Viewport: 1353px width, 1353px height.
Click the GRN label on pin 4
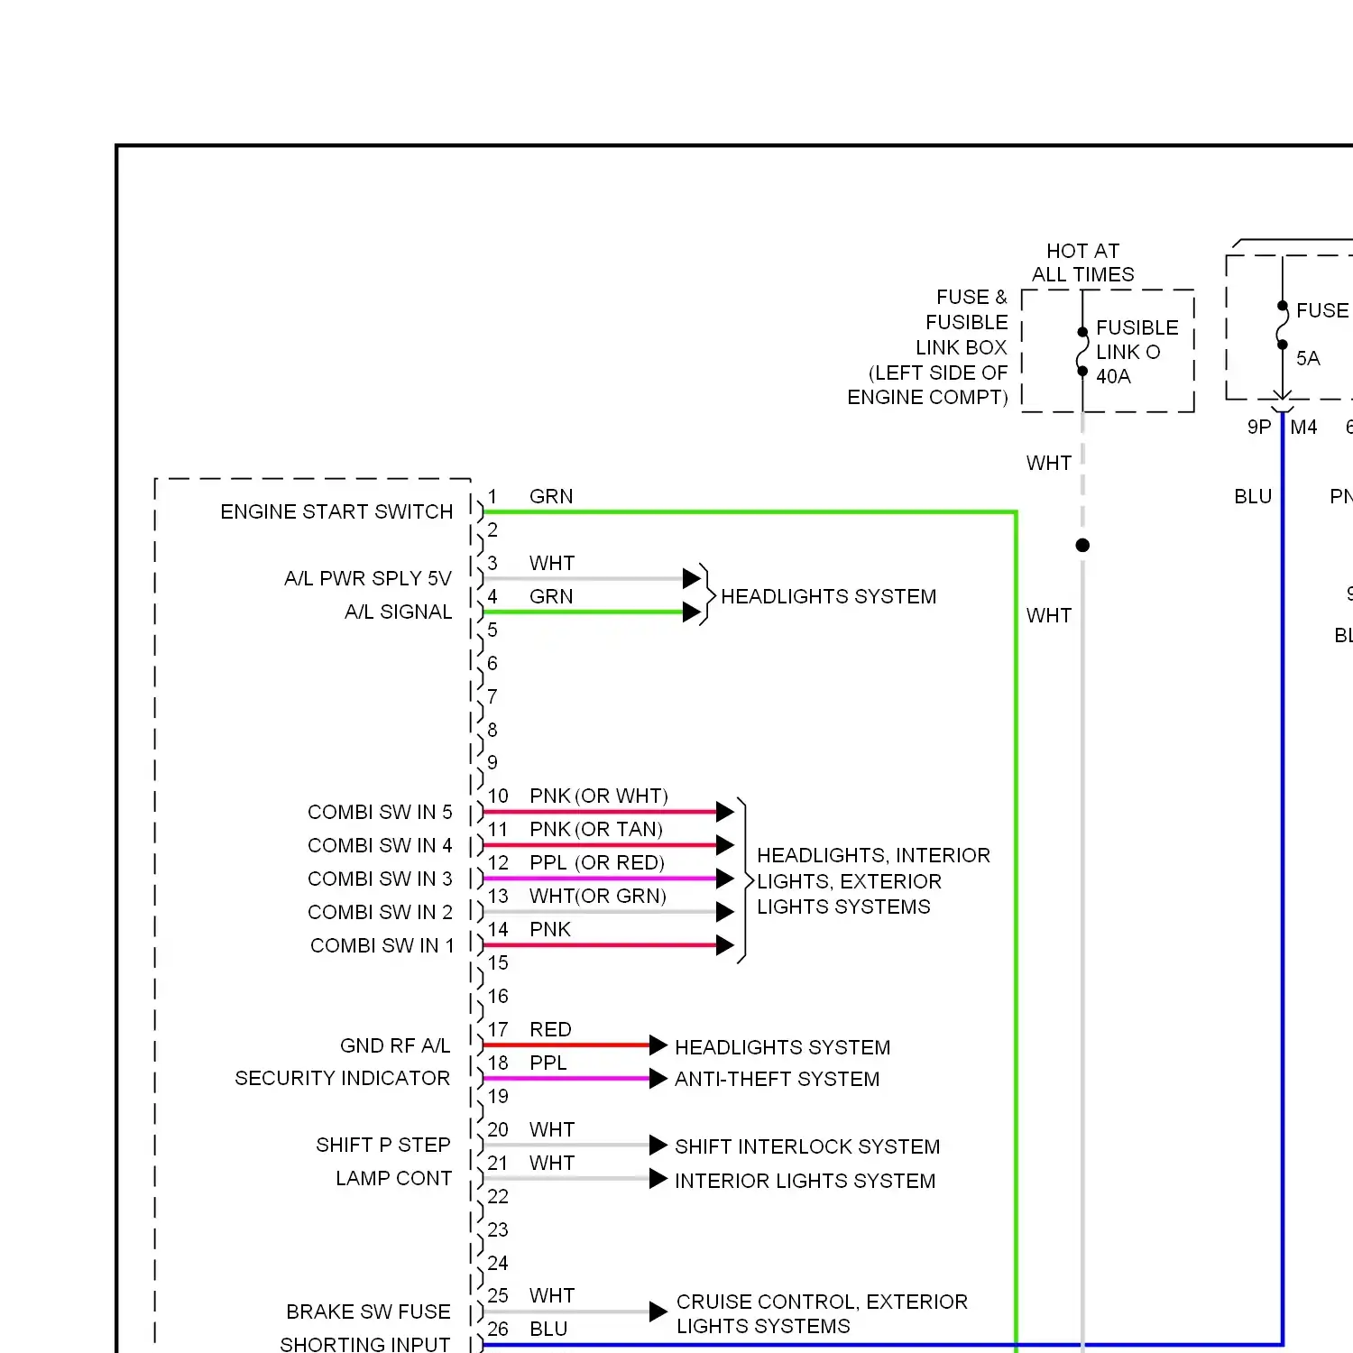point(551,597)
